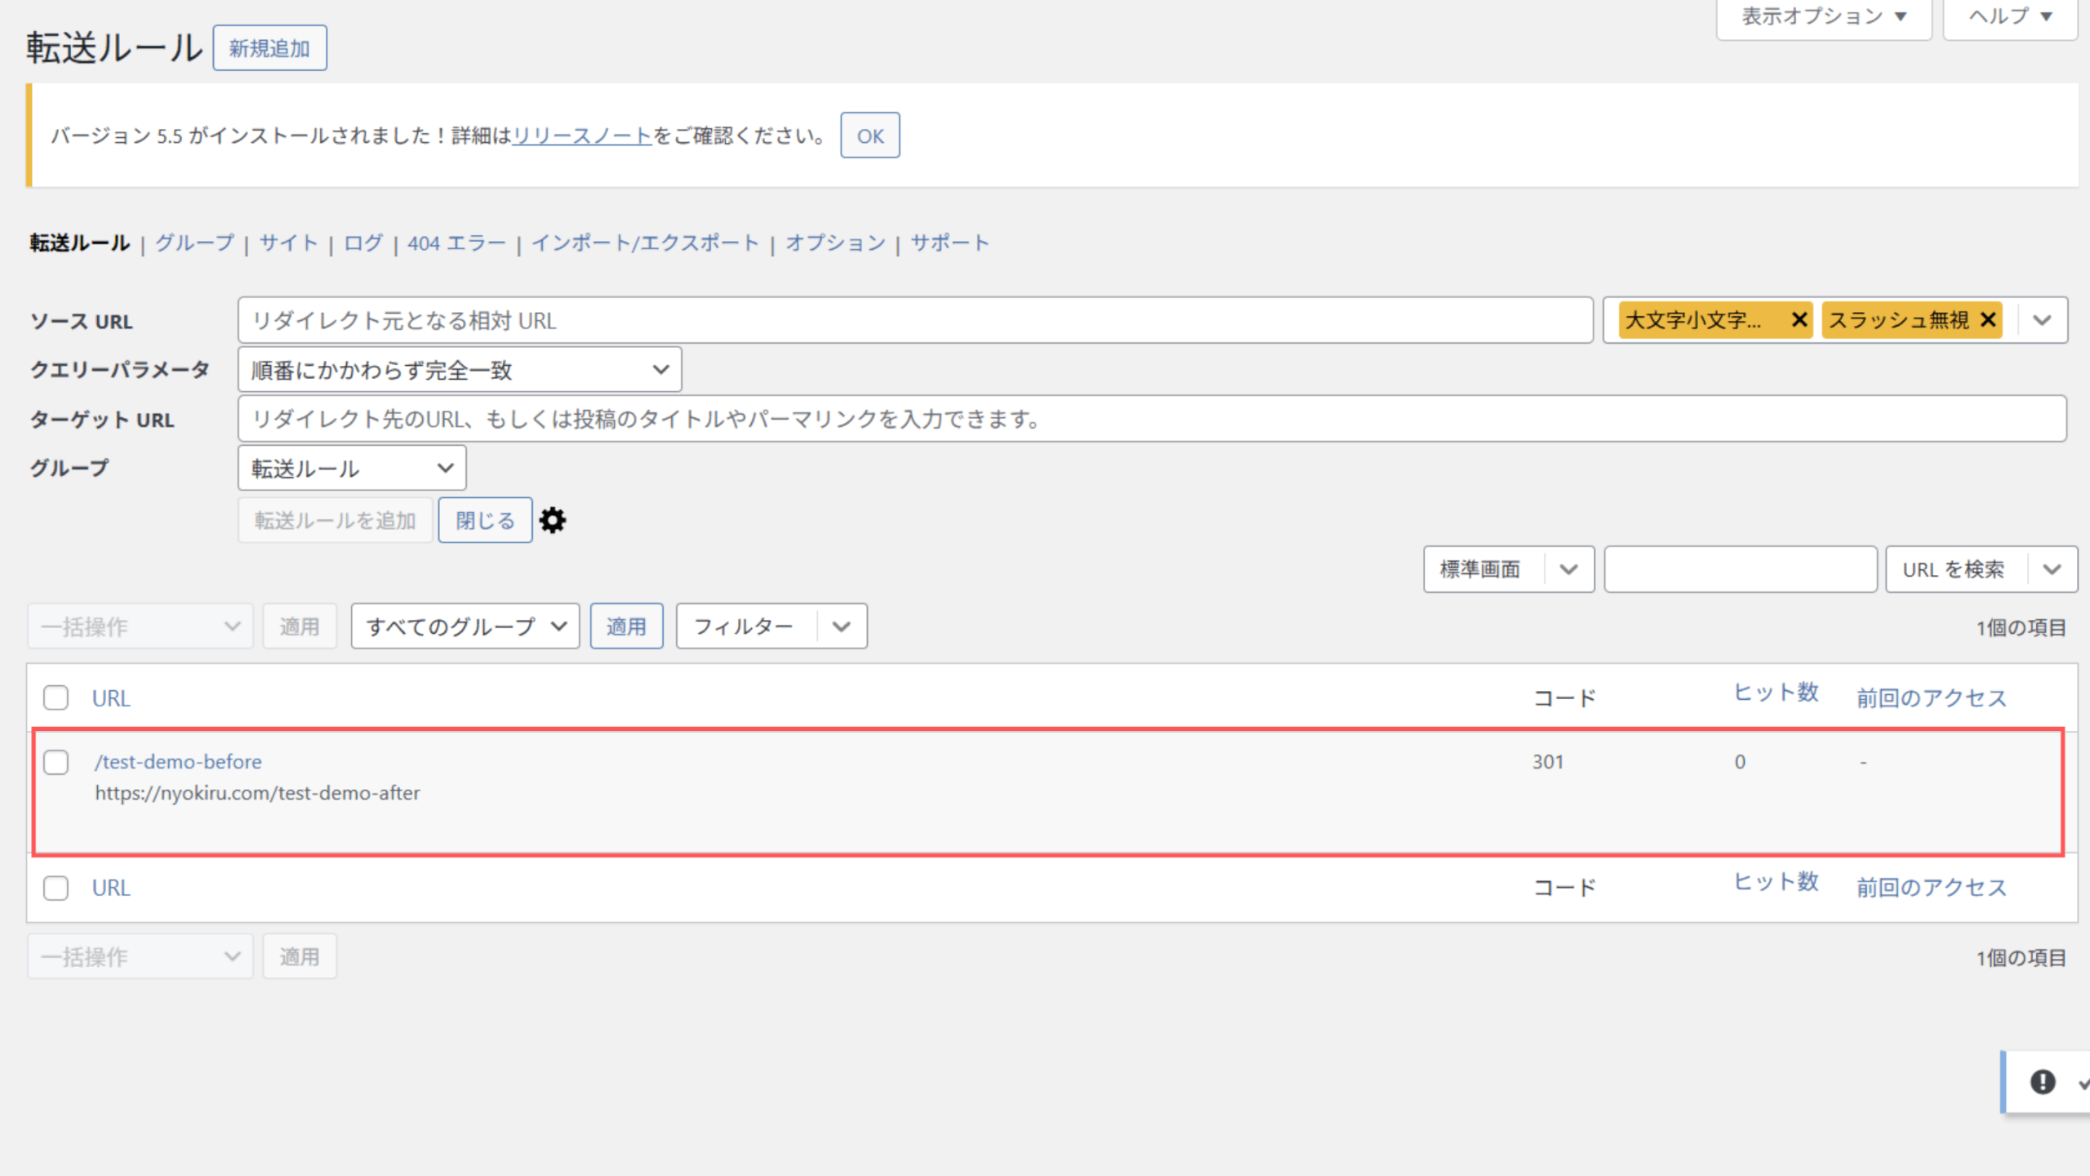Viewport: 2090px width, 1176px height.
Task: Open the すべてのグループ filter dropdown
Action: 465,626
